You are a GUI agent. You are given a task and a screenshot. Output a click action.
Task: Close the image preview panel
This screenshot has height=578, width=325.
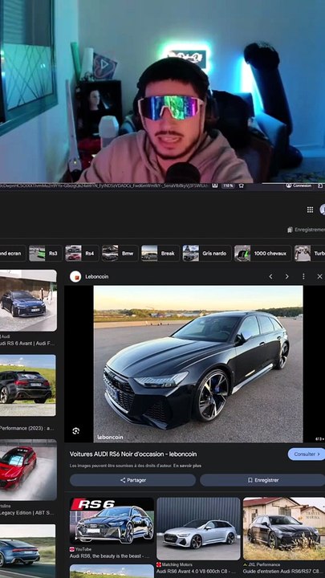(319, 276)
